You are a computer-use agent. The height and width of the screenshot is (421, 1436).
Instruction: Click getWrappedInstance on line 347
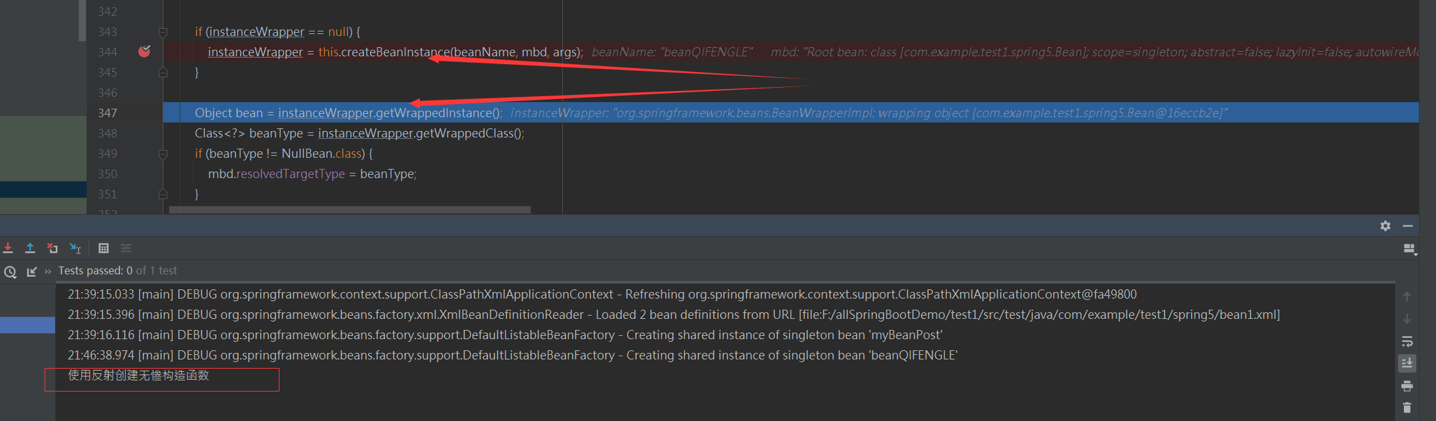pos(435,113)
